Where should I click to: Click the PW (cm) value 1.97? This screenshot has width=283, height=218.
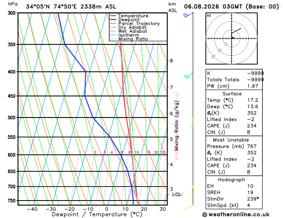tap(253, 86)
